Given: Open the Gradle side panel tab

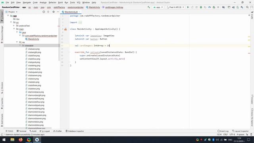Looking at the screenshot, I should 252,15.
